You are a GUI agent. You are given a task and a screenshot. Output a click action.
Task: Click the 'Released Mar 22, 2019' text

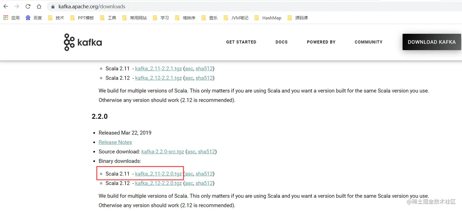click(125, 133)
